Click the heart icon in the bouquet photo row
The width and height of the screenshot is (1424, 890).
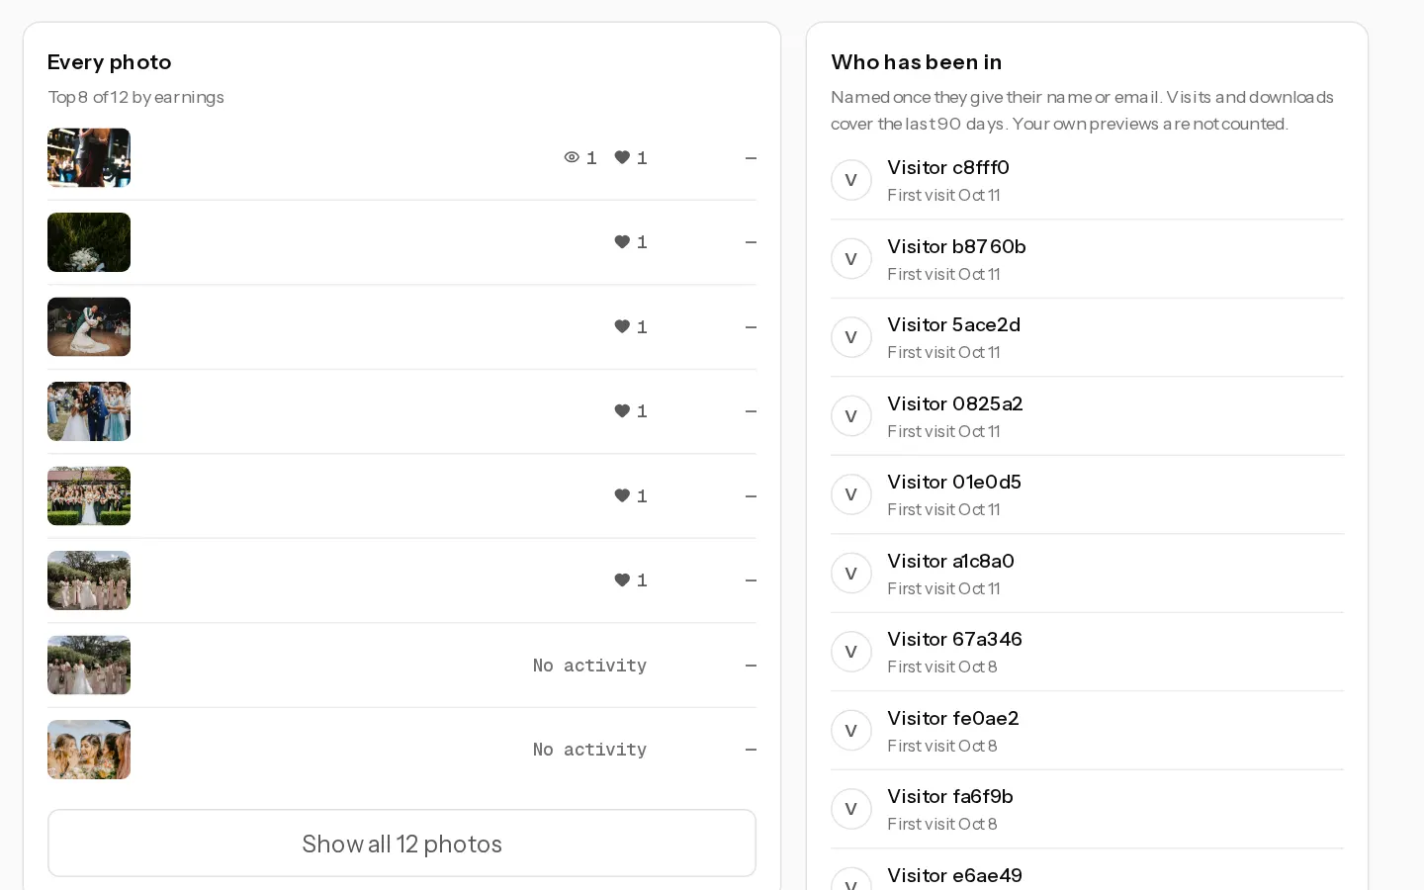click(622, 241)
